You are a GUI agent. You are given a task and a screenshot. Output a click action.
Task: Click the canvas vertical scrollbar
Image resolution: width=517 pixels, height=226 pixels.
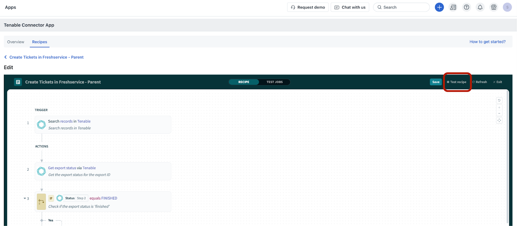point(507,157)
